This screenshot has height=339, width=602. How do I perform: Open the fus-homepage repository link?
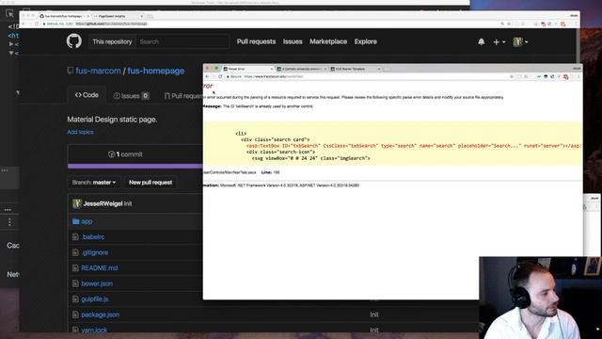coord(156,71)
